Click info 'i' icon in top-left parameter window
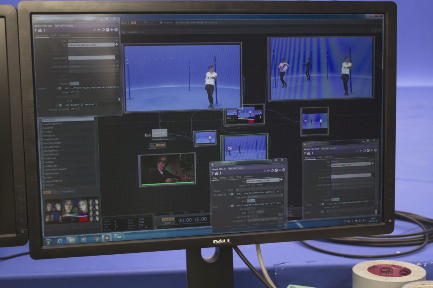This screenshot has width=433, height=288. click(44, 30)
